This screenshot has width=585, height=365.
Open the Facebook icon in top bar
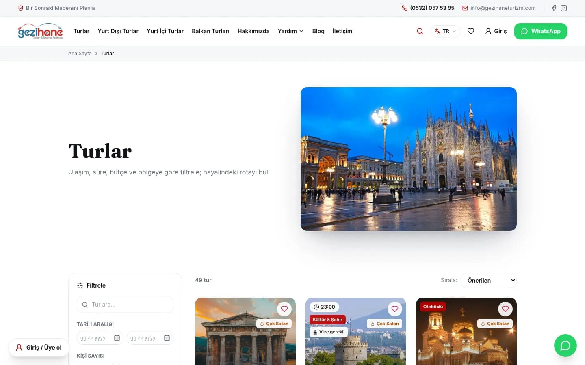[x=554, y=8]
